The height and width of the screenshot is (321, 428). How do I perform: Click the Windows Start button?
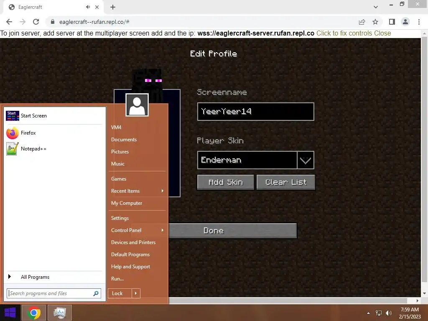coord(10,313)
